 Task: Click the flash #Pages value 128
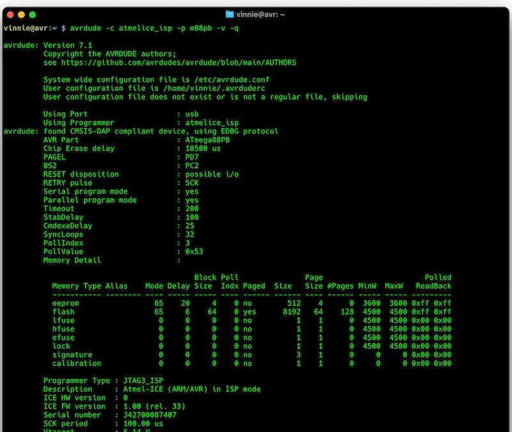point(347,312)
